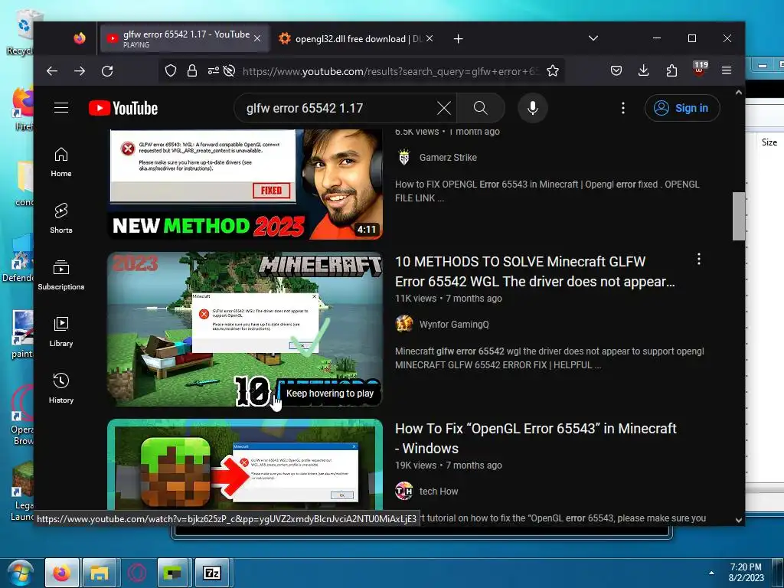Go back with Firefox back arrow
The height and width of the screenshot is (588, 784).
click(x=52, y=71)
